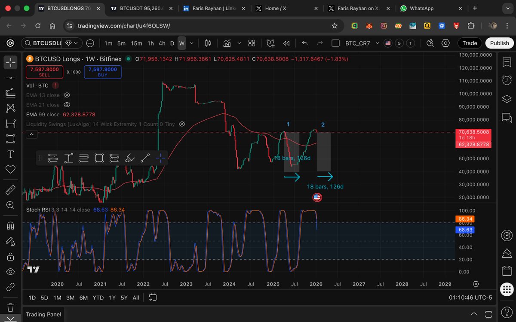This screenshot has width=516, height=322.
Task: Open the BTC_CR7 layout dropdown
Action: pyautogui.click(x=377, y=43)
